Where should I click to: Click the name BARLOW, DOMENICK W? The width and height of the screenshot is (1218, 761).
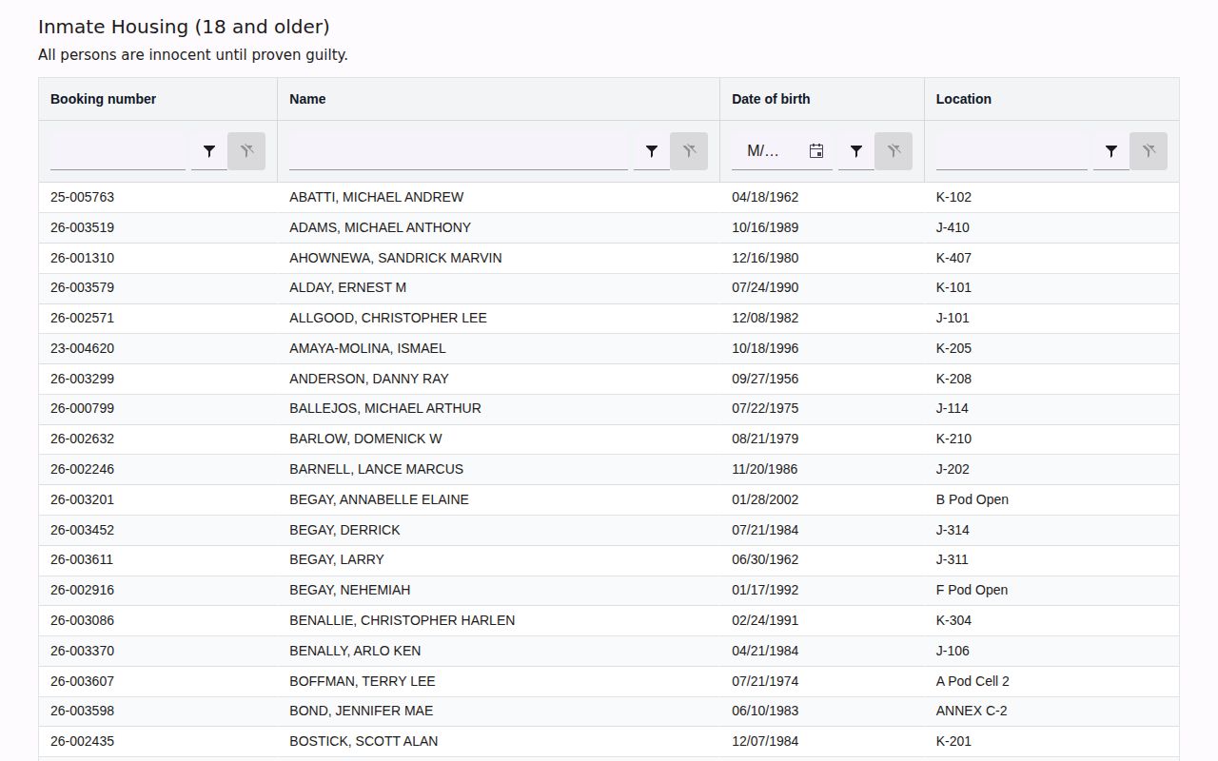[365, 439]
